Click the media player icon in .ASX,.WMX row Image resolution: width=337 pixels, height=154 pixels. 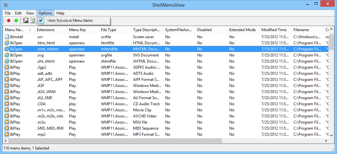coord(7,92)
